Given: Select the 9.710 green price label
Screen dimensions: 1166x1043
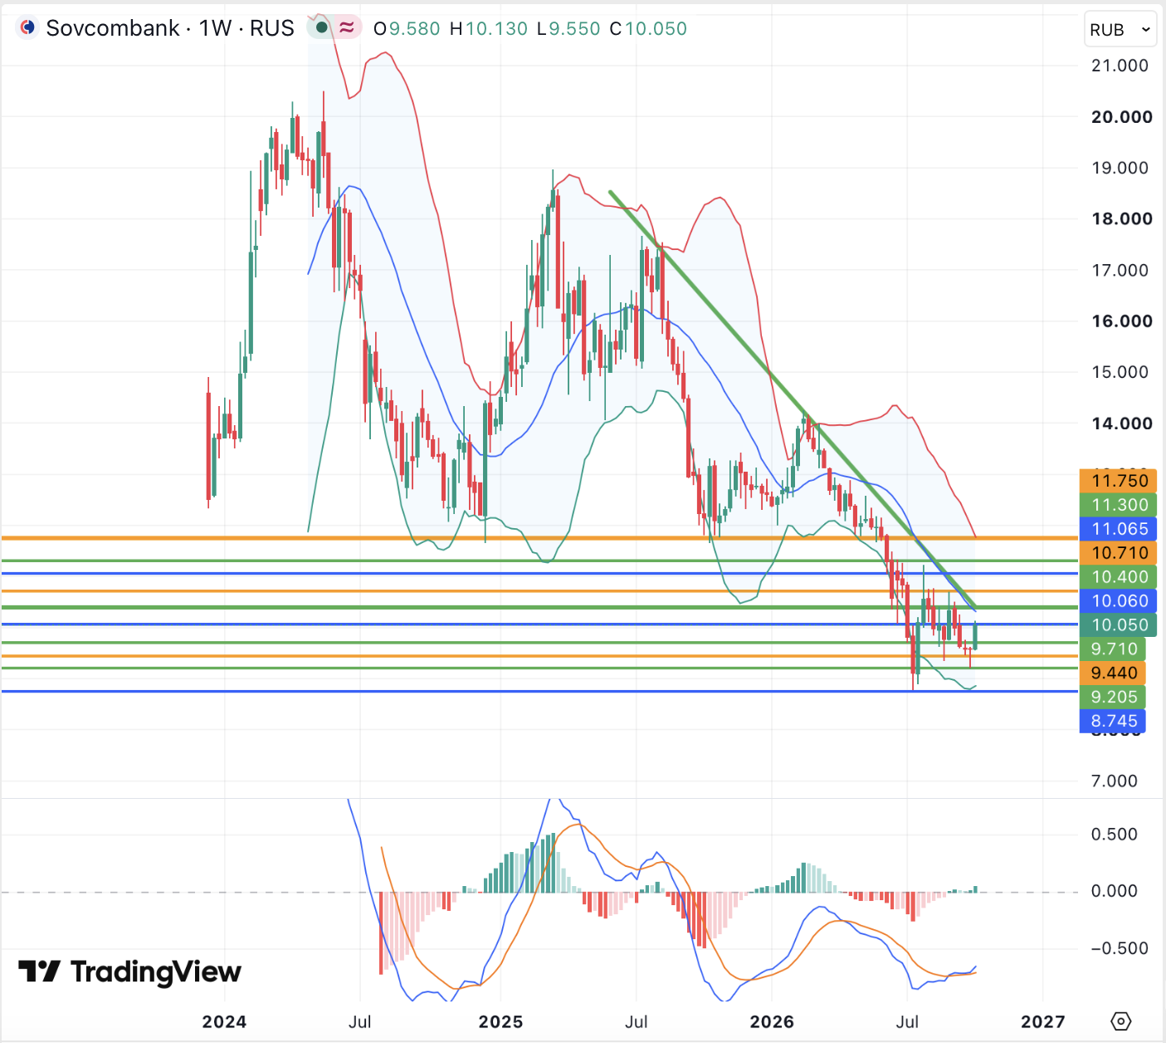Looking at the screenshot, I should coord(1114,649).
